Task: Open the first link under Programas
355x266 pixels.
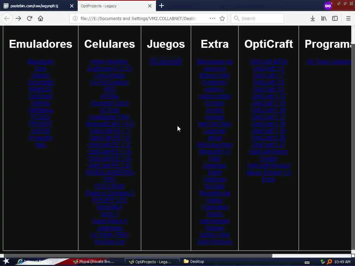Action: [x=329, y=62]
